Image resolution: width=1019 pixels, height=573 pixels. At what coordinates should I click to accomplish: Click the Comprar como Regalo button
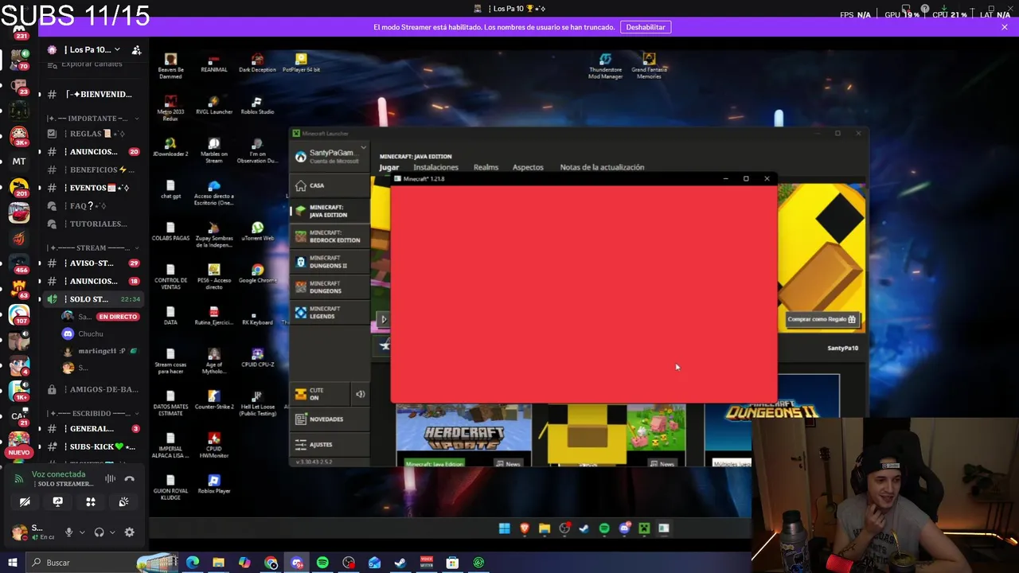pos(822,319)
